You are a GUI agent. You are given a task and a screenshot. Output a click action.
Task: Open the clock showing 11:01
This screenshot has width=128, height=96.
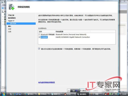(124, 94)
